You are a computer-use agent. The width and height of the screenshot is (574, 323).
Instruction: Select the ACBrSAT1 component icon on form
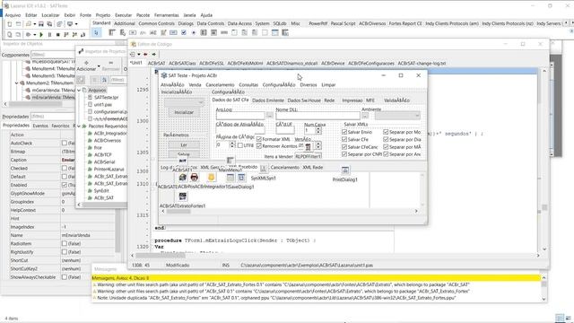183,161
